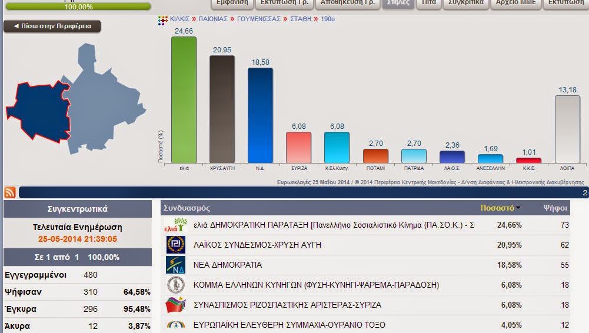Click the green ελιά bar in chart
The height and width of the screenshot is (333, 589).
pyautogui.click(x=184, y=100)
